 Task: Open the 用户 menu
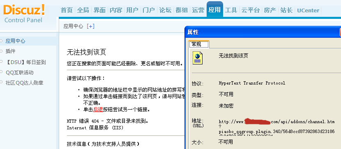coord(132,10)
